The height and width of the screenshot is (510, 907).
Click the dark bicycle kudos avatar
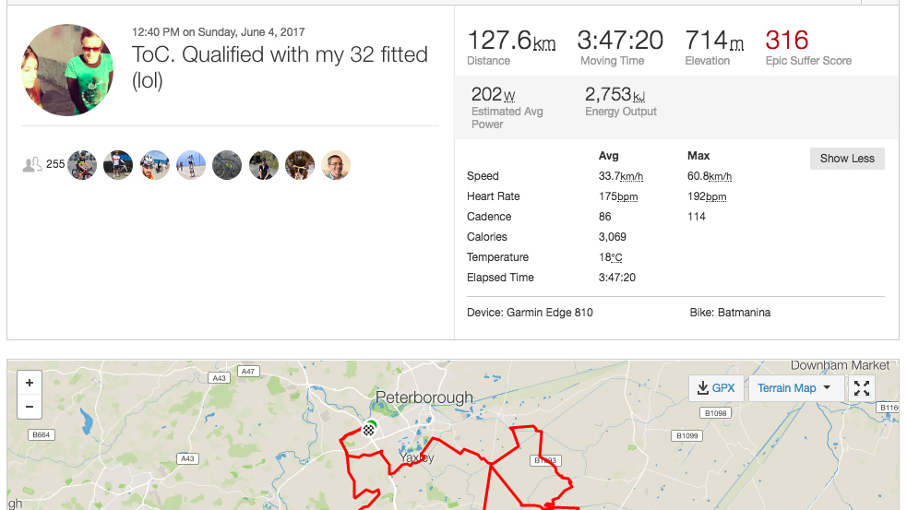pyautogui.click(x=227, y=165)
